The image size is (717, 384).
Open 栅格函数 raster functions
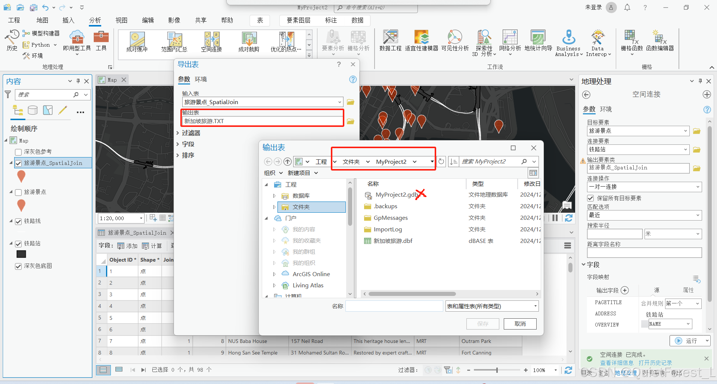click(632, 43)
